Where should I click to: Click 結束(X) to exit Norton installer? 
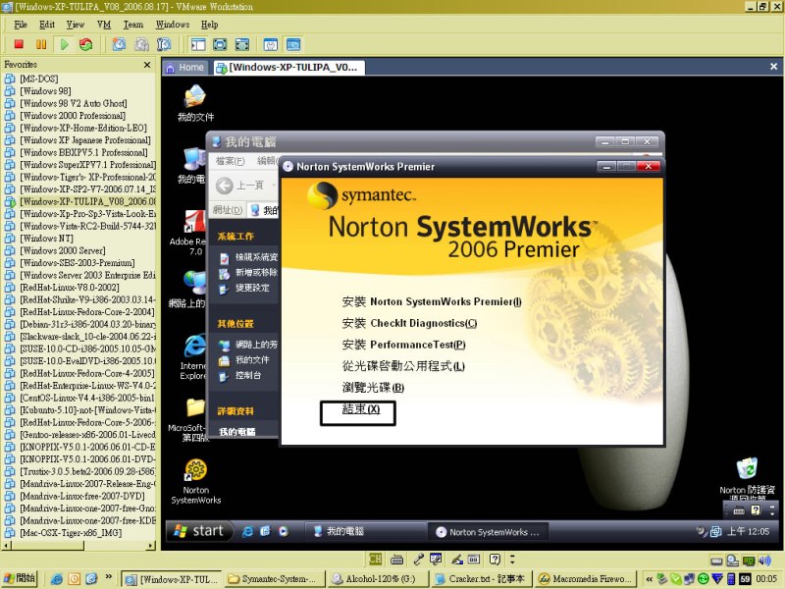tap(361, 408)
